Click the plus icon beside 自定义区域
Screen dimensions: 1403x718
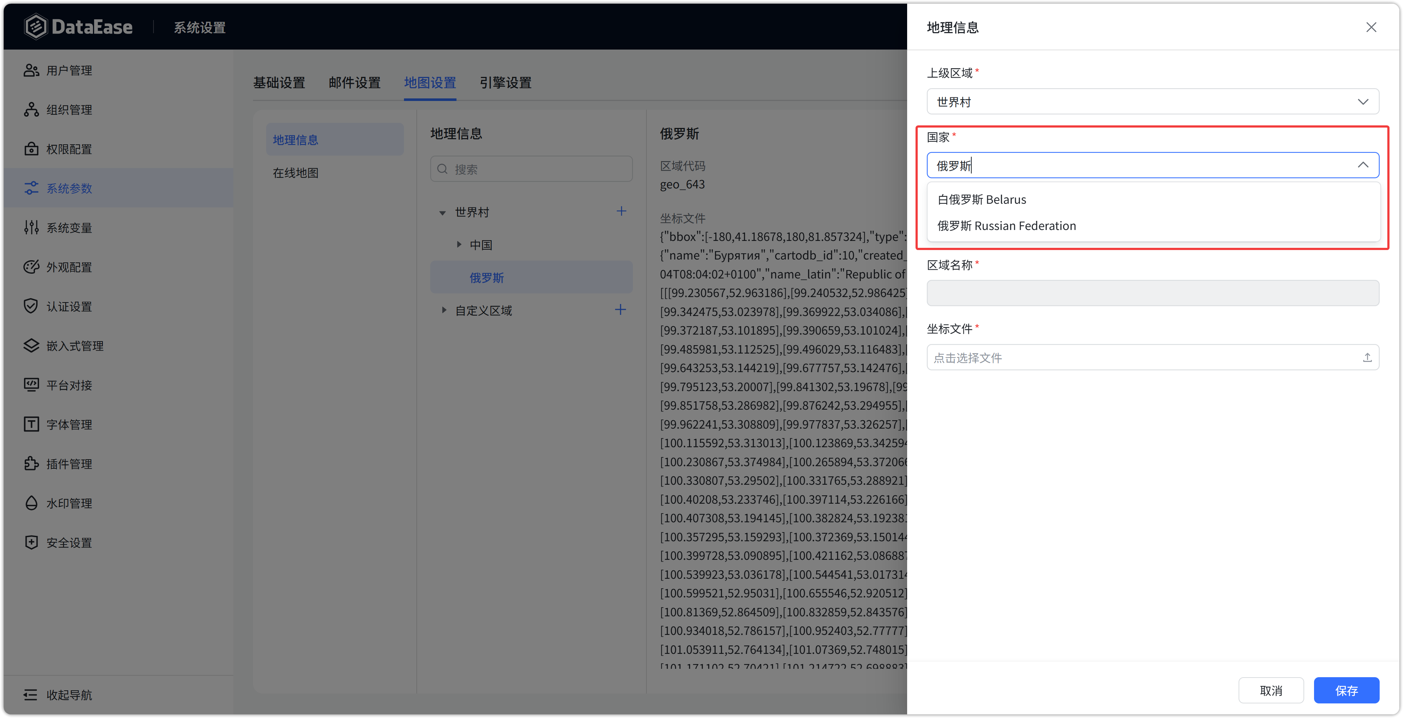pos(620,310)
